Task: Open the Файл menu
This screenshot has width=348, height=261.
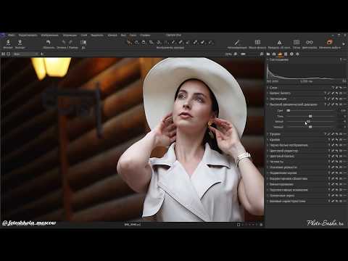Action: pyautogui.click(x=11, y=36)
